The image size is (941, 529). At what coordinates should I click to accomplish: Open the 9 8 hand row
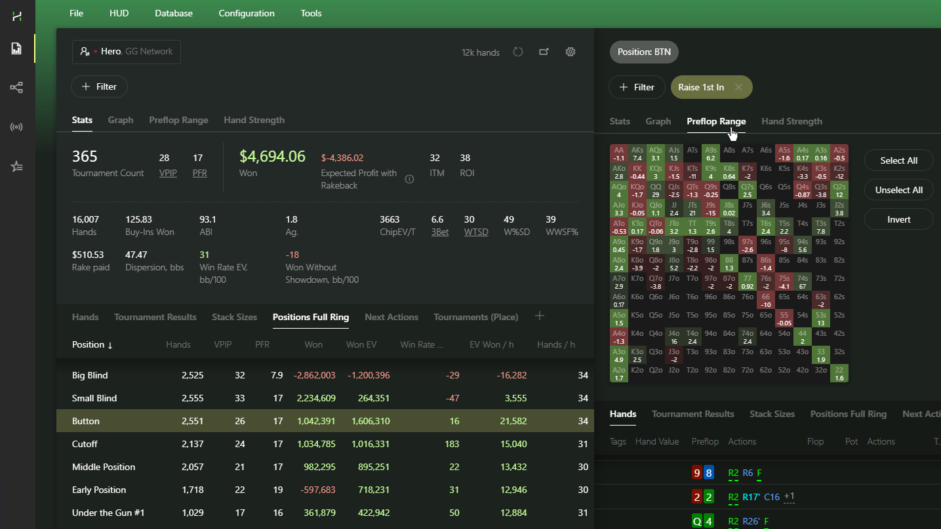pyautogui.click(x=767, y=473)
